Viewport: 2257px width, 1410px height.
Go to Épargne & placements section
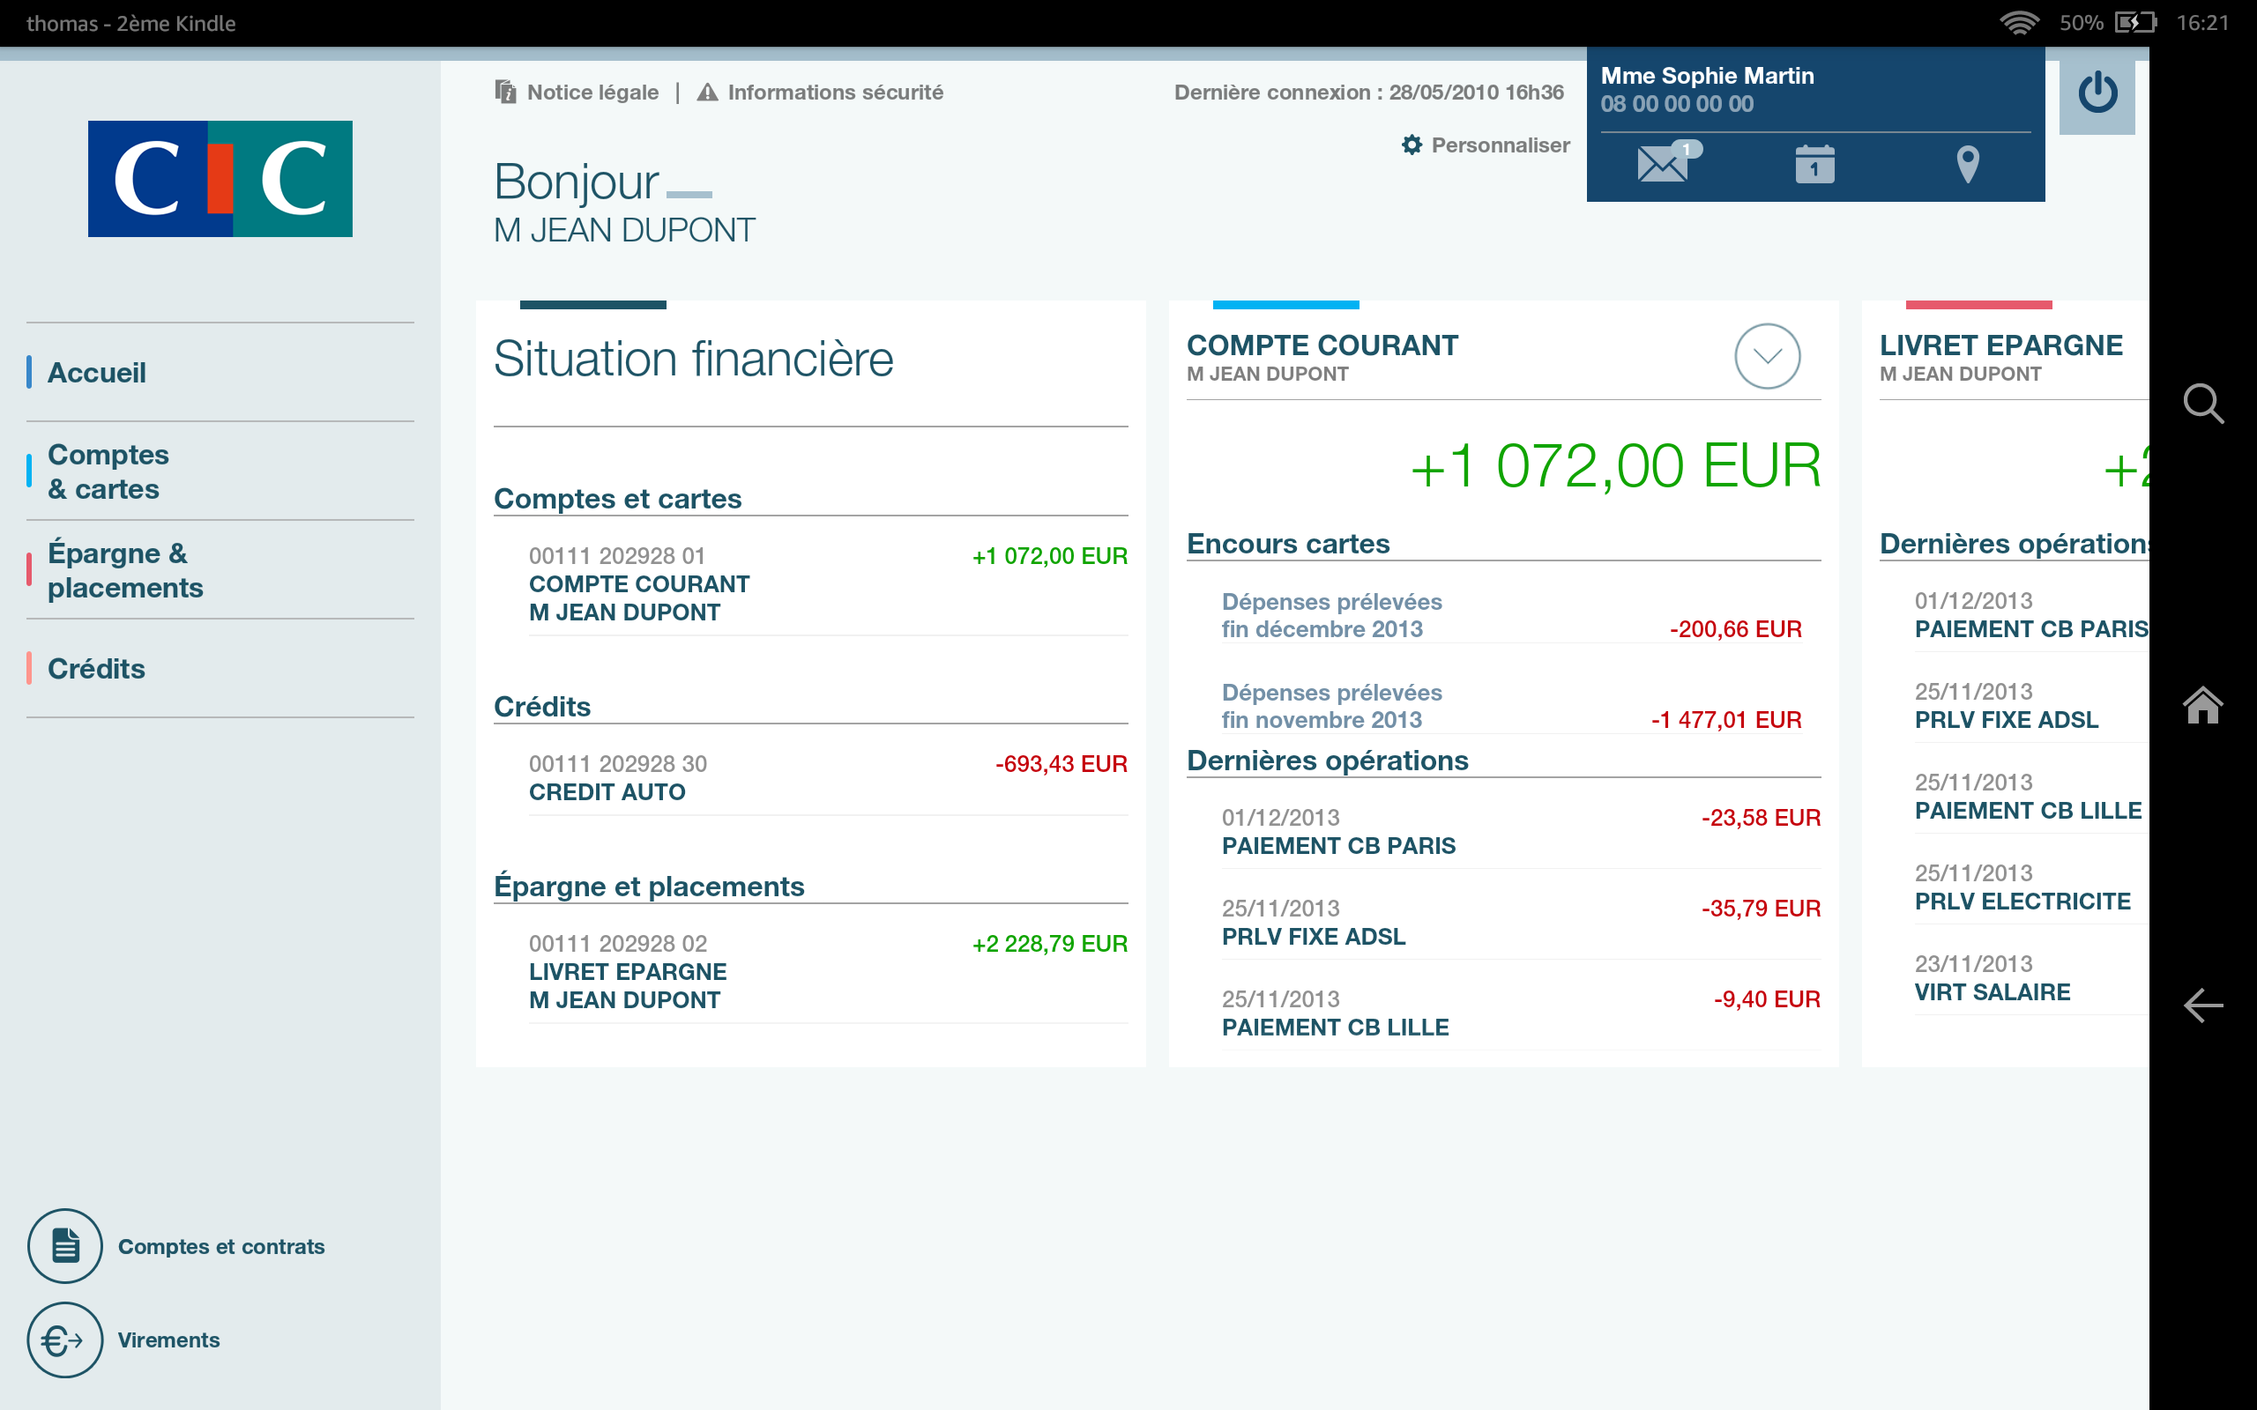tap(125, 570)
